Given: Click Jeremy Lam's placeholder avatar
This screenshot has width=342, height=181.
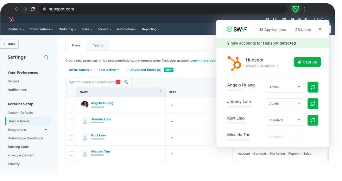Looking at the screenshot, I should (x=85, y=121).
